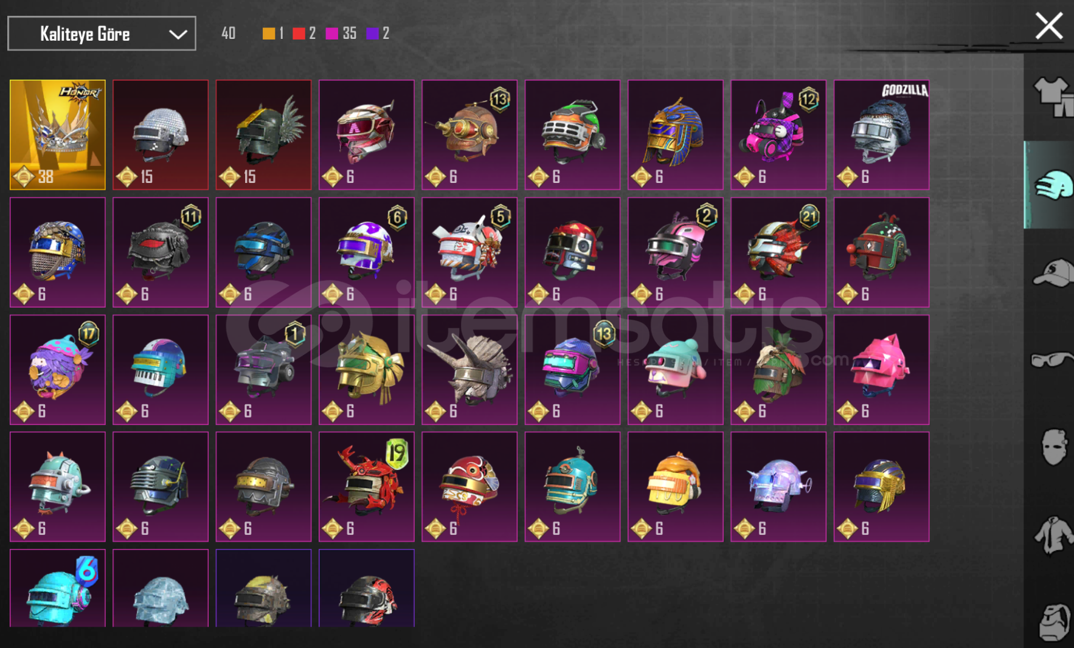Close the inventory with the X icon
The height and width of the screenshot is (648, 1074).
coord(1049,26)
